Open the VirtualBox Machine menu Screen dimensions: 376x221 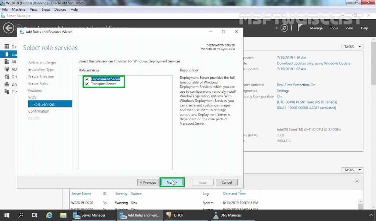coord(19,9)
